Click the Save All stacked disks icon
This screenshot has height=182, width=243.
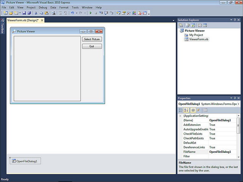click(x=29, y=13)
